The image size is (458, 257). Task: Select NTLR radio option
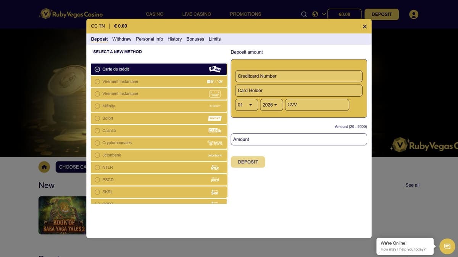click(x=97, y=168)
